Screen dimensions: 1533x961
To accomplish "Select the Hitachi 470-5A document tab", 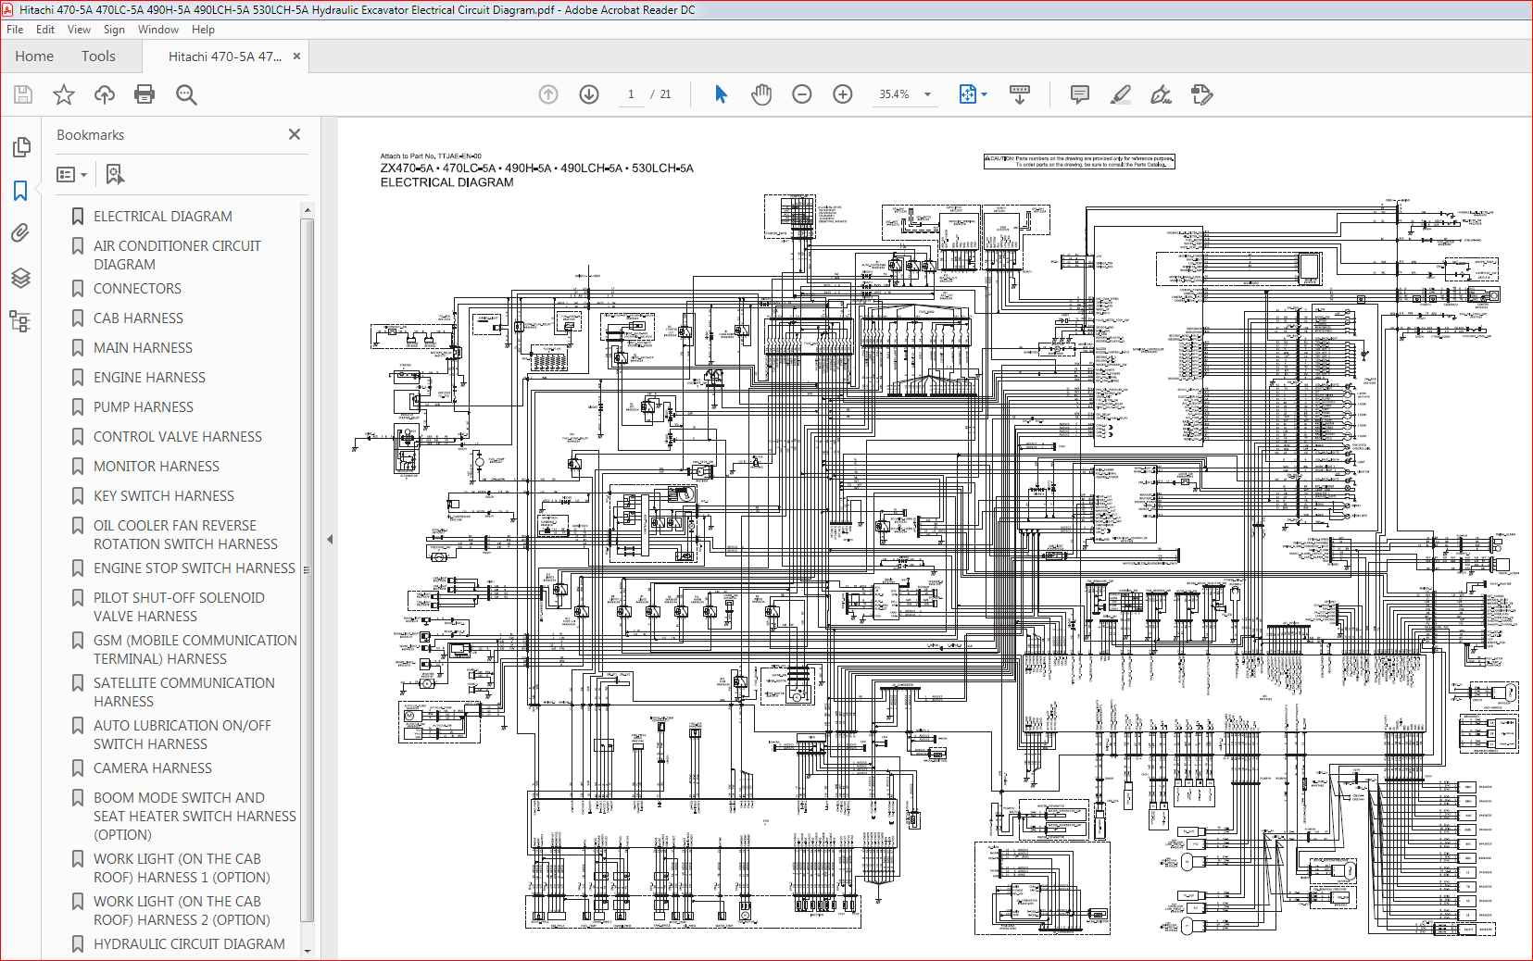I will (x=225, y=56).
